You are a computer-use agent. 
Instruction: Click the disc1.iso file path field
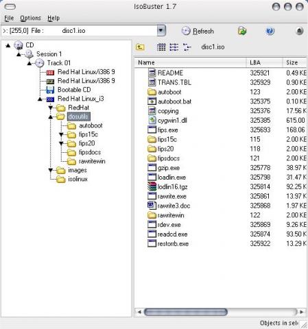pos(79,31)
